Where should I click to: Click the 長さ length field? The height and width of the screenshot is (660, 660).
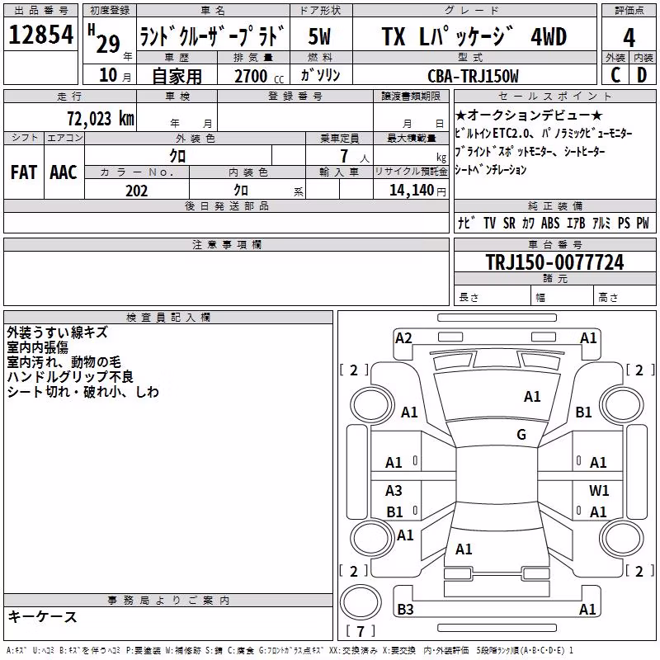[x=492, y=297]
